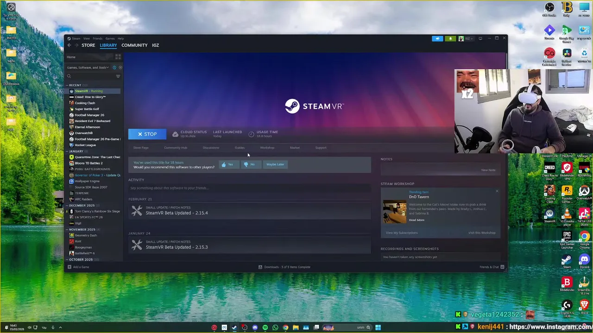Click Home in the library sidebar
593x333 pixels.
click(71, 57)
